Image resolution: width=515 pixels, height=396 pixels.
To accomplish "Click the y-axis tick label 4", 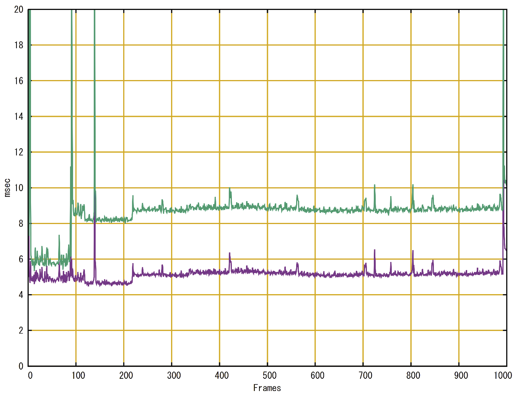I will [21, 295].
